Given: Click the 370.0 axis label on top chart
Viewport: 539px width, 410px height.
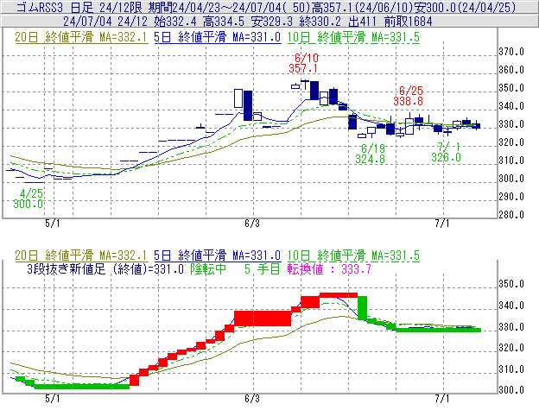Looking at the screenshot, I should 511,52.
